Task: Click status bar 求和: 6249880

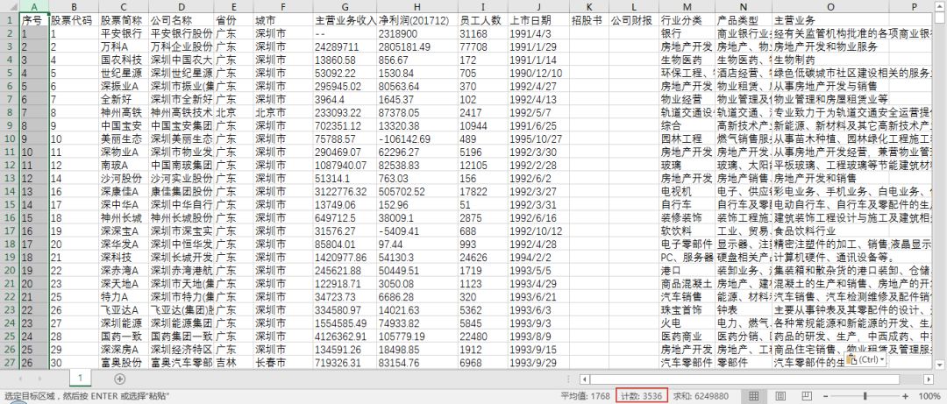Action: pyautogui.click(x=701, y=397)
